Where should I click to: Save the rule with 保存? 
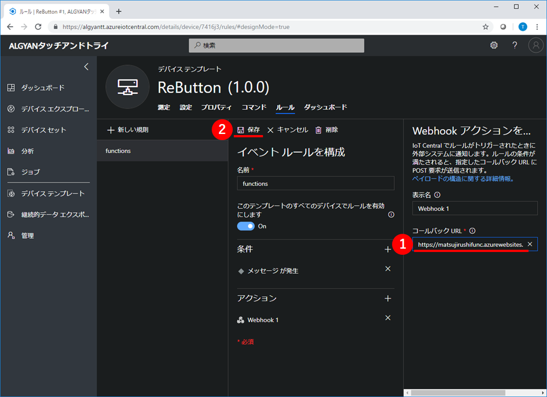pyautogui.click(x=248, y=130)
